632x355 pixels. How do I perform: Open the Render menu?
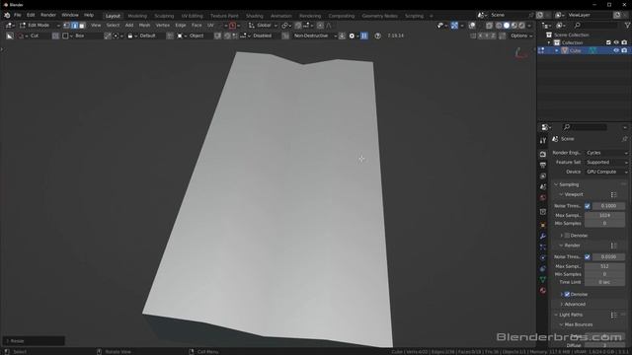48,15
